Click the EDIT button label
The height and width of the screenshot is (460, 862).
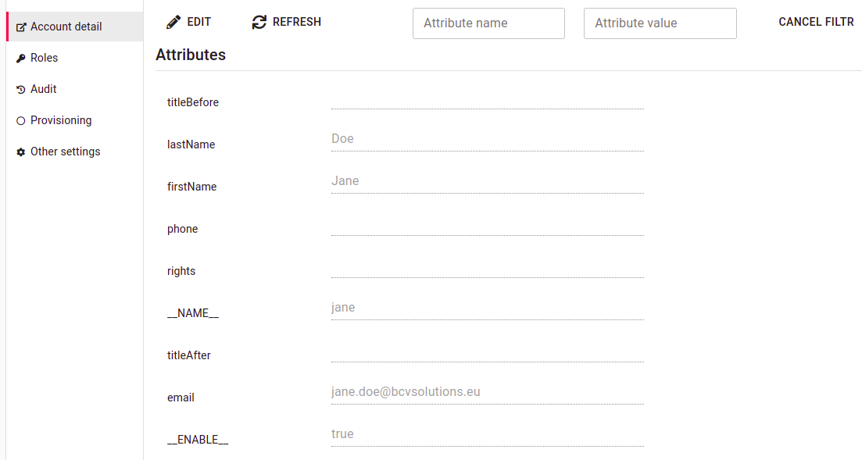(199, 22)
